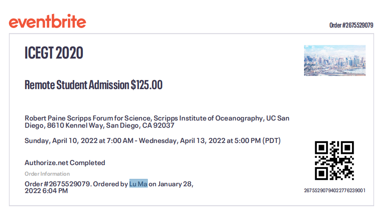Image resolution: width=386 pixels, height=213 pixels.
Task: Click the Remote Student Admission ticket type
Action: pyautogui.click(x=77, y=85)
